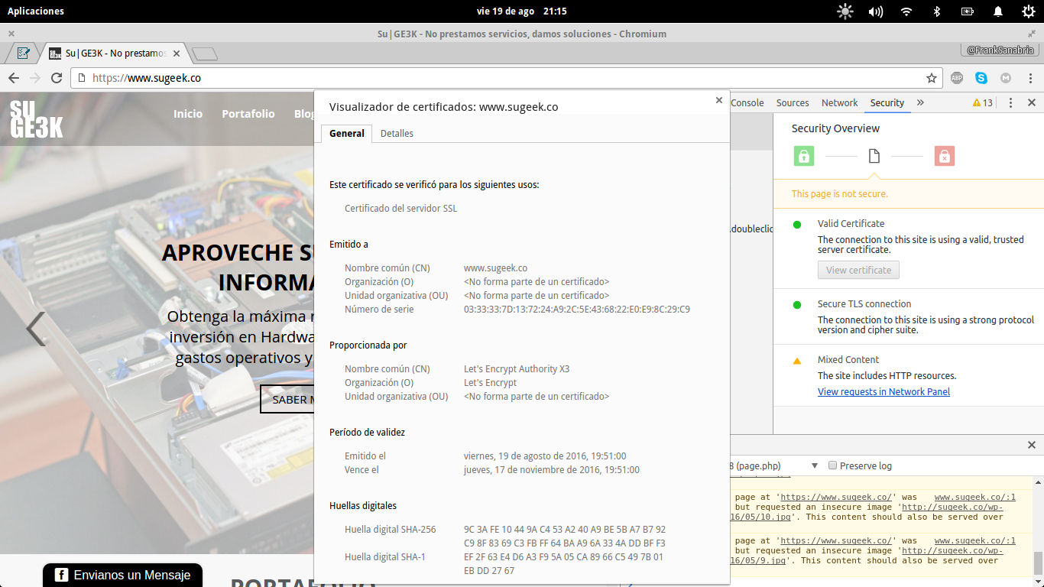Click the This page is not secure text
Viewport: 1044px width, 587px height.
[x=840, y=194]
